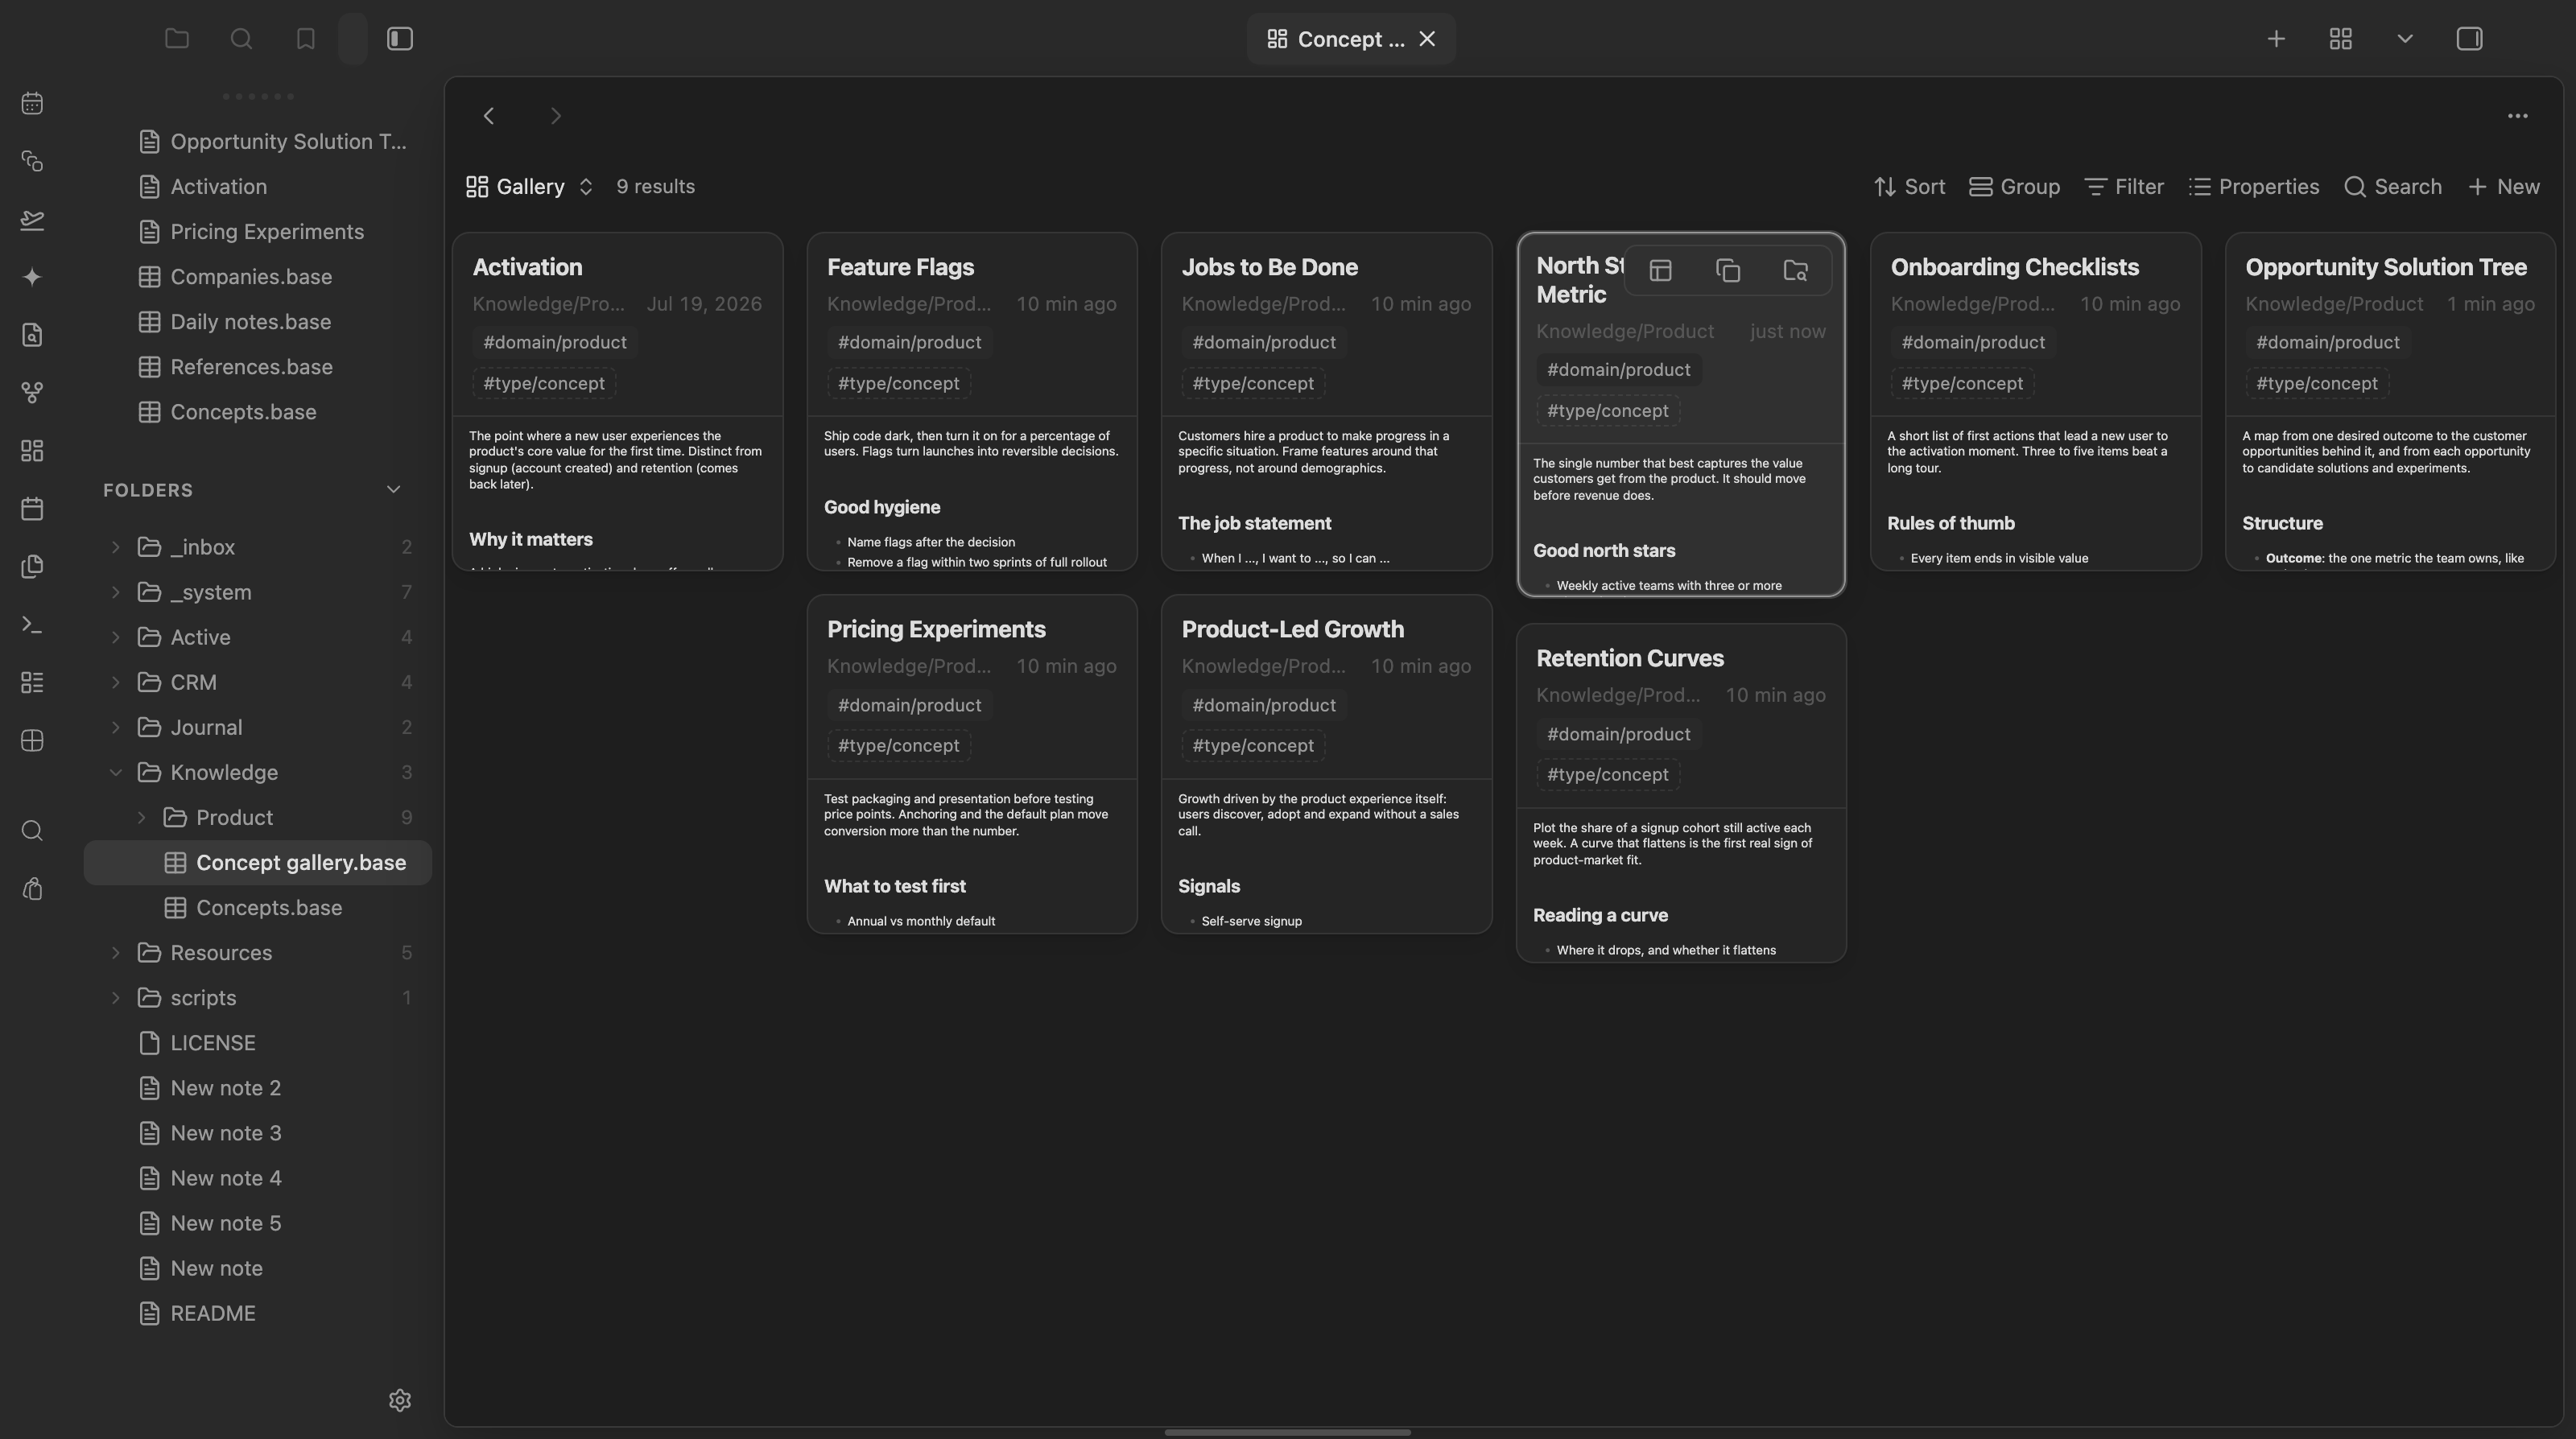Open the daily note calendar ribbon icon
This screenshot has width=2576, height=1439.
coord(32,509)
